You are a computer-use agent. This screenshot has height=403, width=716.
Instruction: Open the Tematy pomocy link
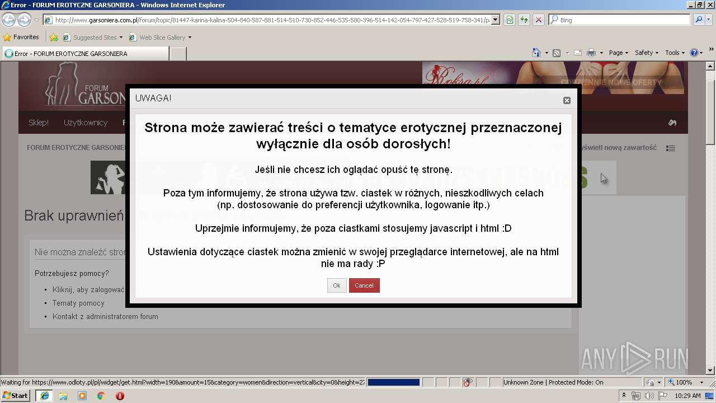click(78, 303)
